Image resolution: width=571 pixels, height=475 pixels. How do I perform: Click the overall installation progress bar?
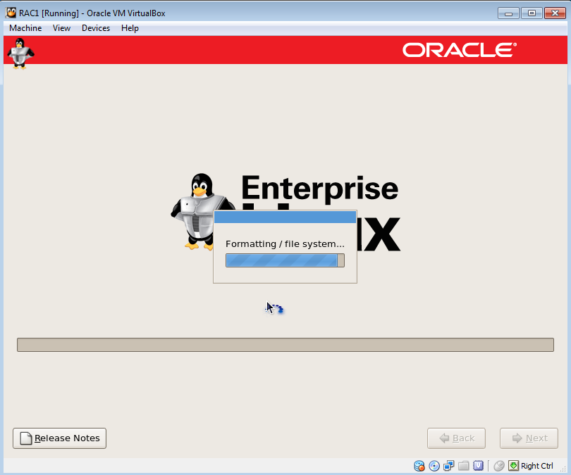[285, 345]
